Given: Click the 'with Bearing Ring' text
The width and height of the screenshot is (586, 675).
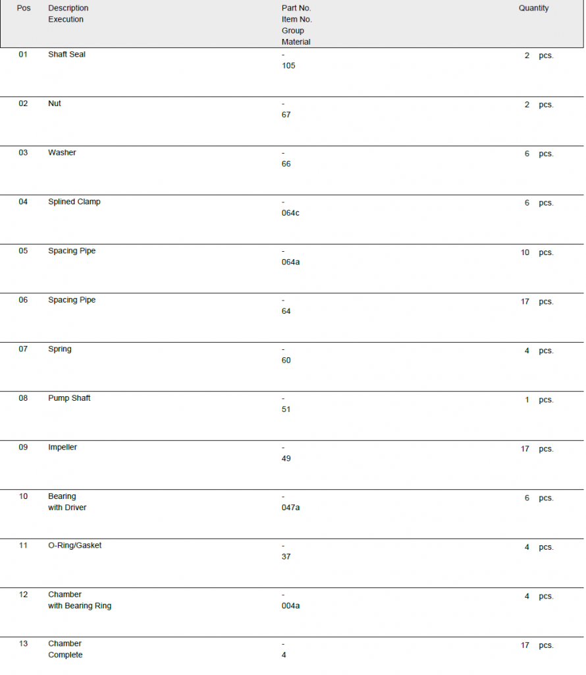Looking at the screenshot, I should (80, 606).
